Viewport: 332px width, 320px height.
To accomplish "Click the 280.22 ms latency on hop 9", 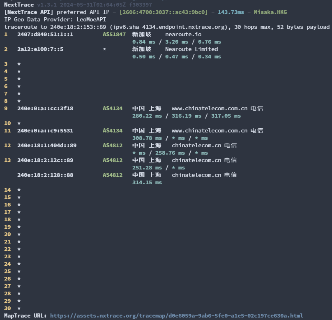I will 147,116.
